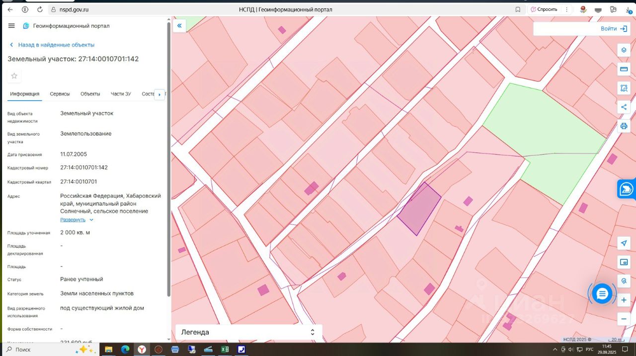Zoom in on the map
Viewport: 636px width, 356px height.
coord(624,300)
